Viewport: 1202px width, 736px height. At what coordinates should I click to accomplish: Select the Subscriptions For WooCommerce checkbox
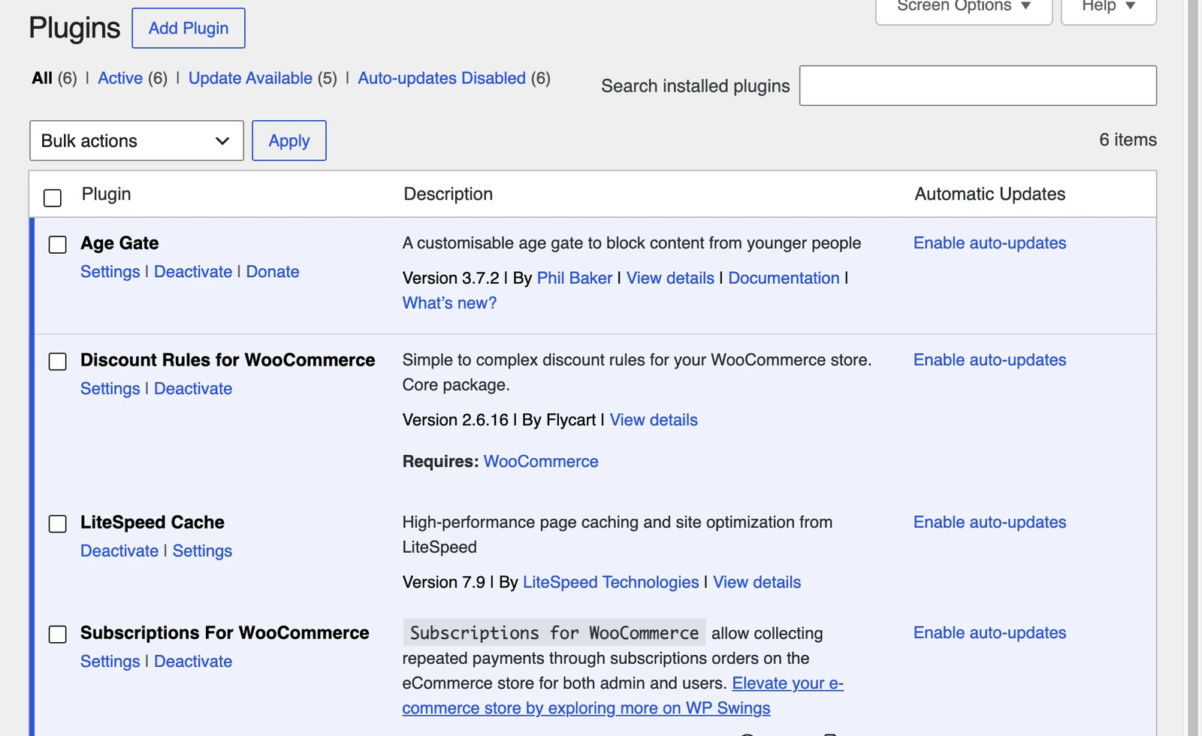point(58,634)
